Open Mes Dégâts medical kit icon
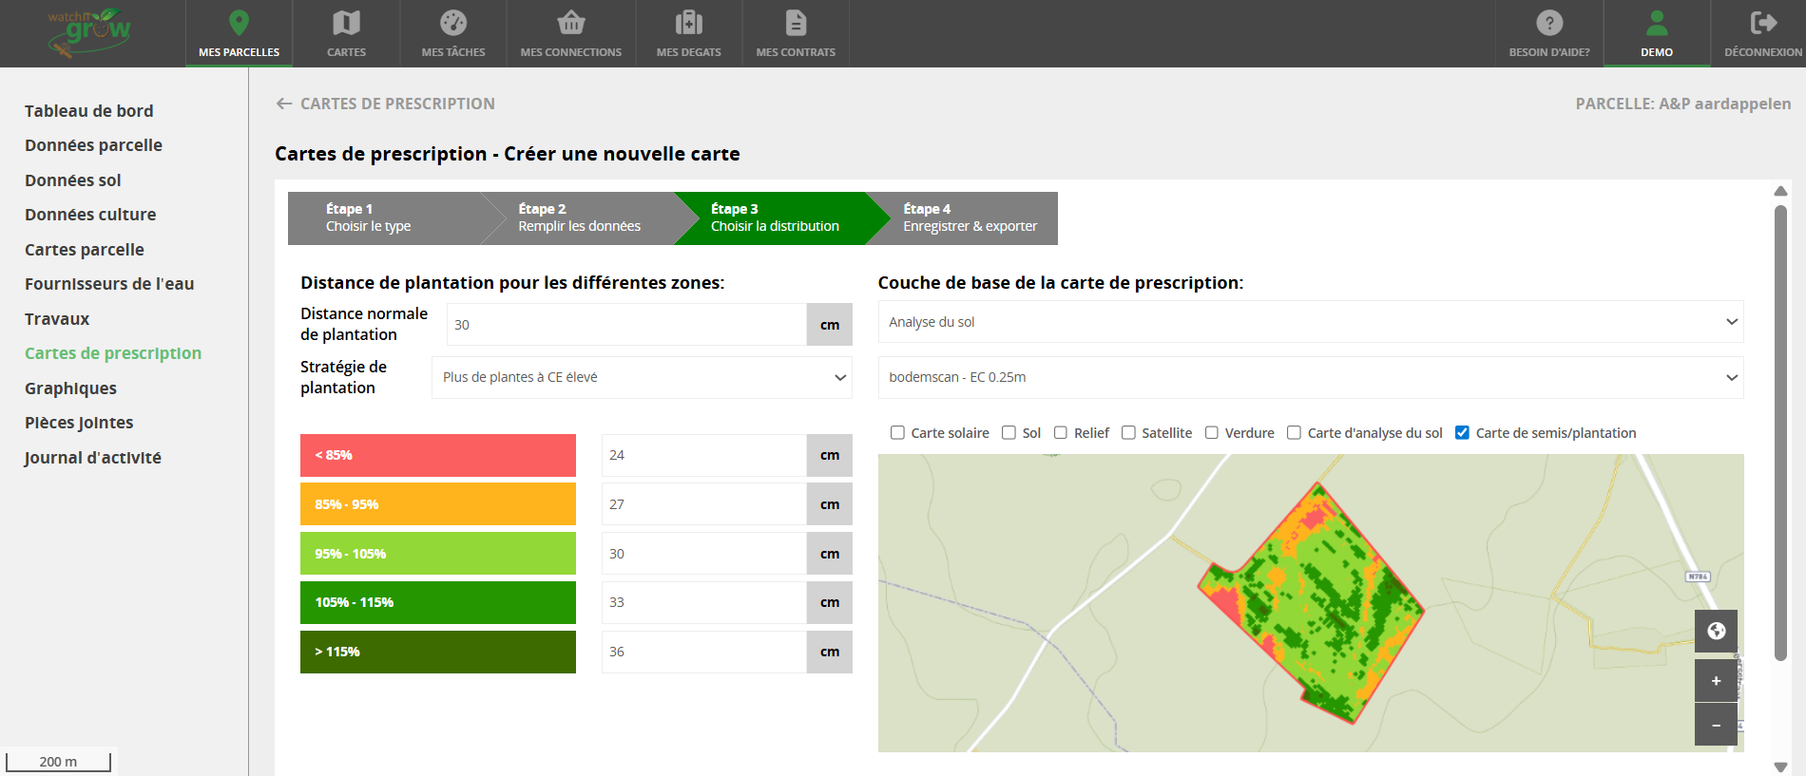The height and width of the screenshot is (776, 1806). 688,22
